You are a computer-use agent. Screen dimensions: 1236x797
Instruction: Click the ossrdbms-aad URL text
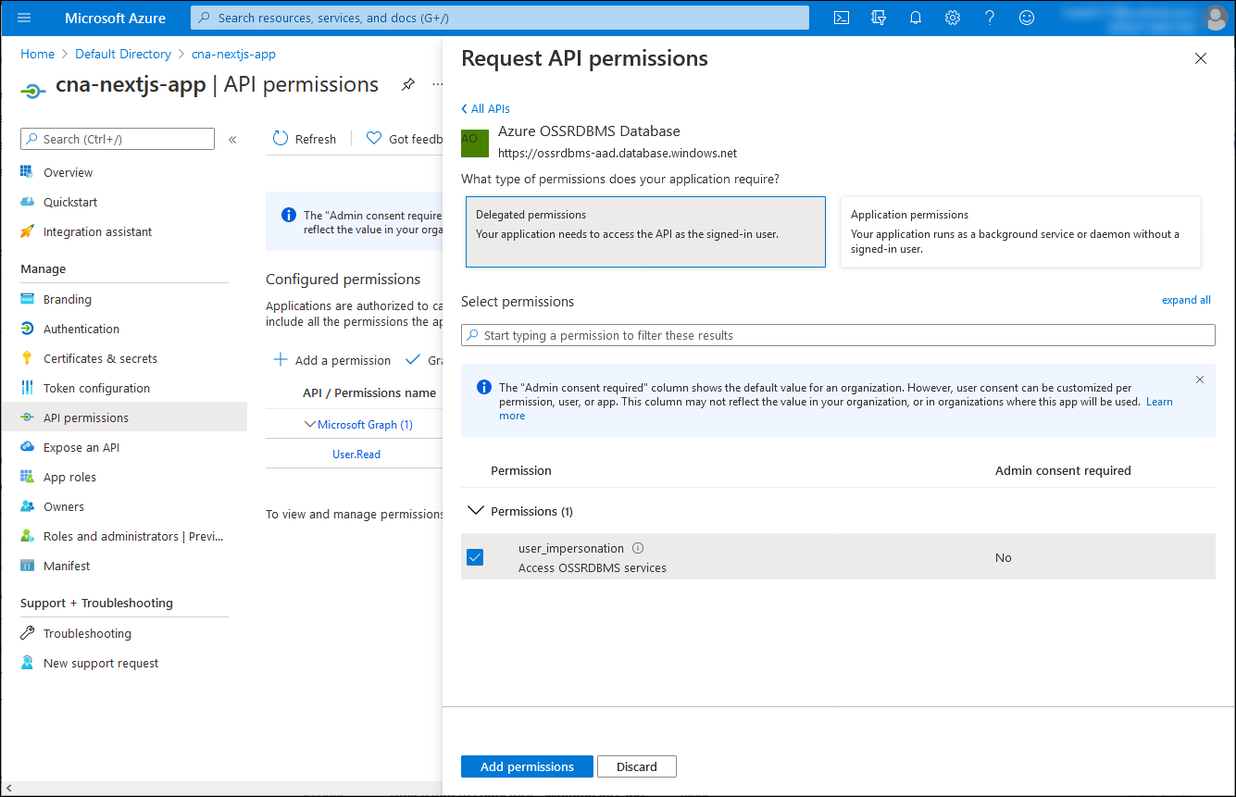click(x=618, y=153)
